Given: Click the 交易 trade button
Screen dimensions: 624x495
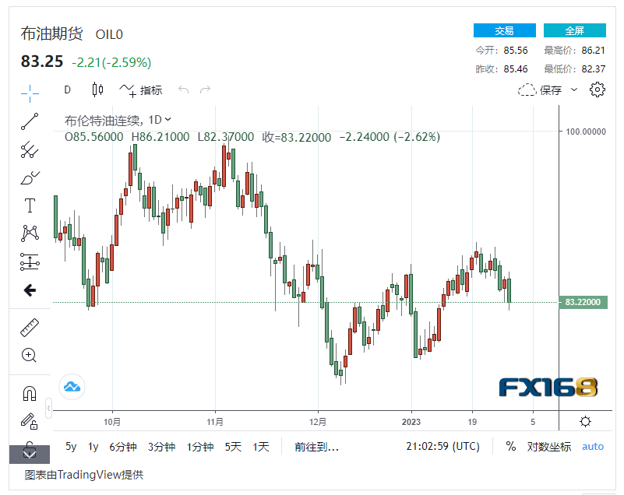Looking at the screenshot, I should click(503, 30).
